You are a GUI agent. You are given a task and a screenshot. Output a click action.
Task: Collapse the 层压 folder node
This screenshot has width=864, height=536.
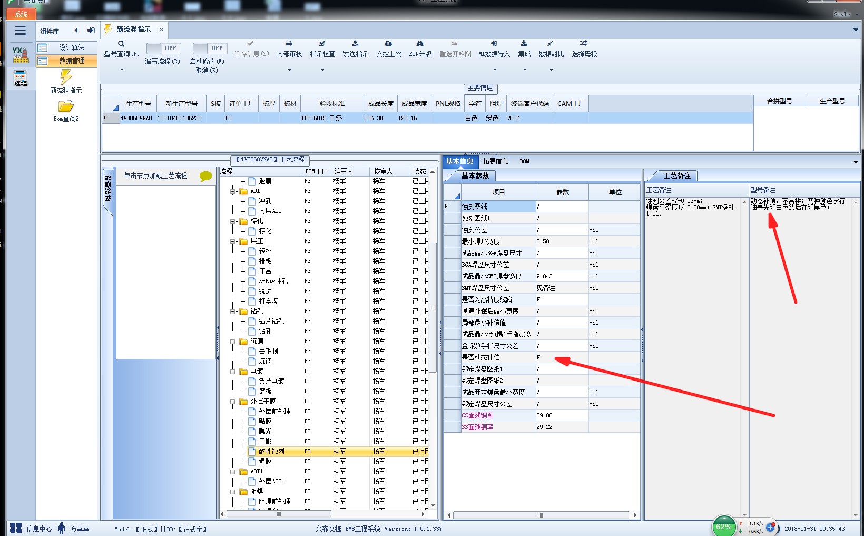[233, 241]
